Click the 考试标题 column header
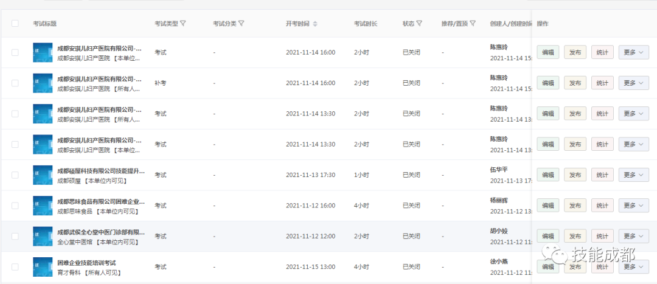This screenshot has width=657, height=284. pyautogui.click(x=45, y=24)
